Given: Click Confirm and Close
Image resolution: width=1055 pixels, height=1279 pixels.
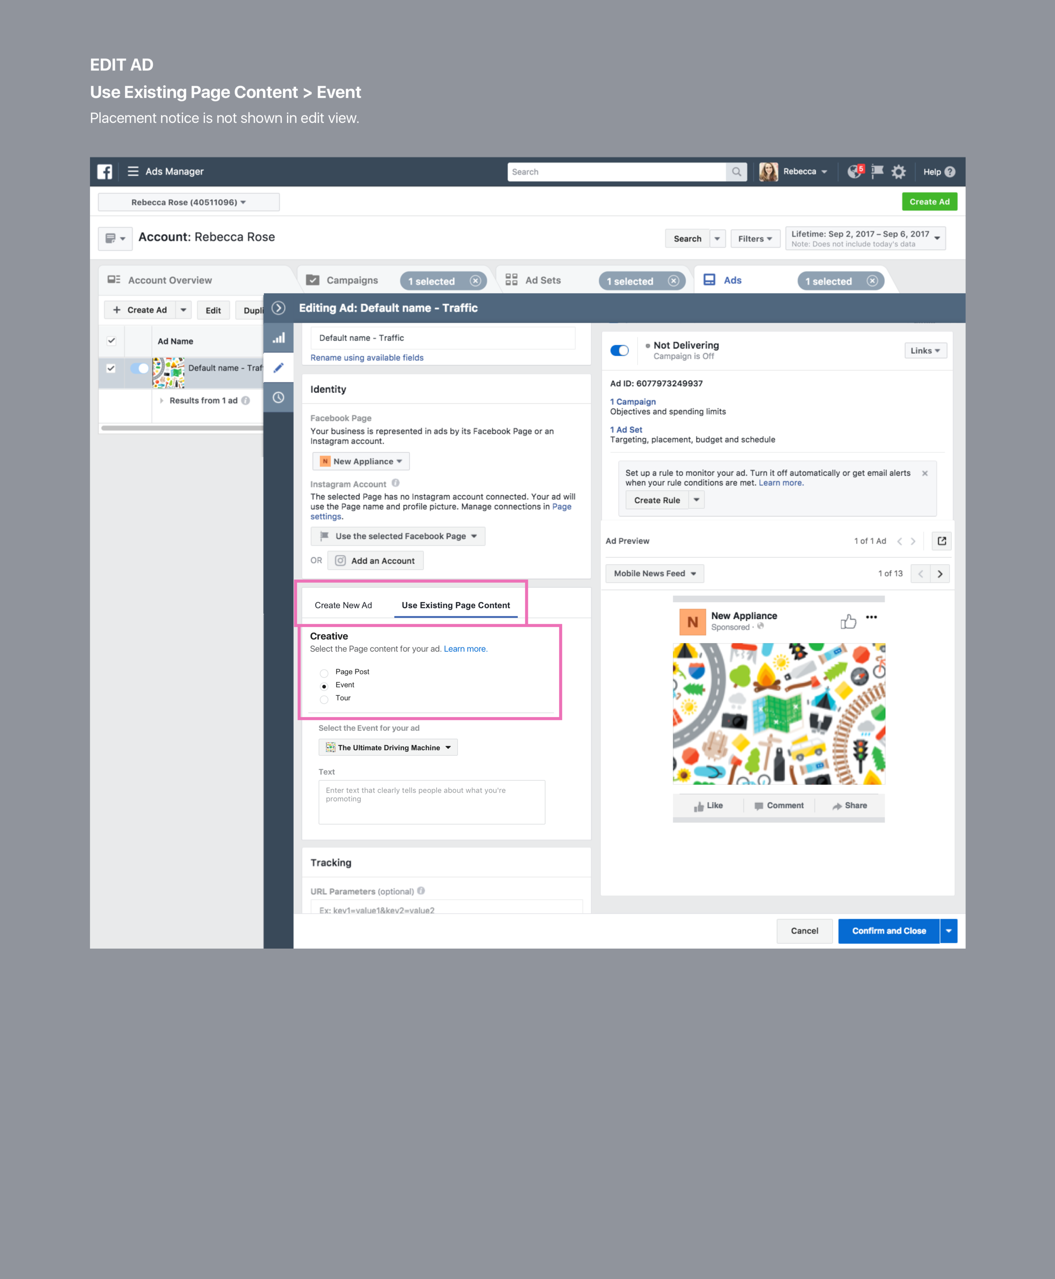Looking at the screenshot, I should coord(888,931).
